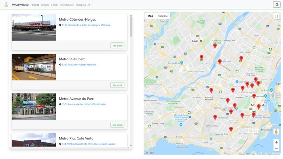The image size is (283, 159).
Task: Zoom in on the map
Action: tap(276, 142)
